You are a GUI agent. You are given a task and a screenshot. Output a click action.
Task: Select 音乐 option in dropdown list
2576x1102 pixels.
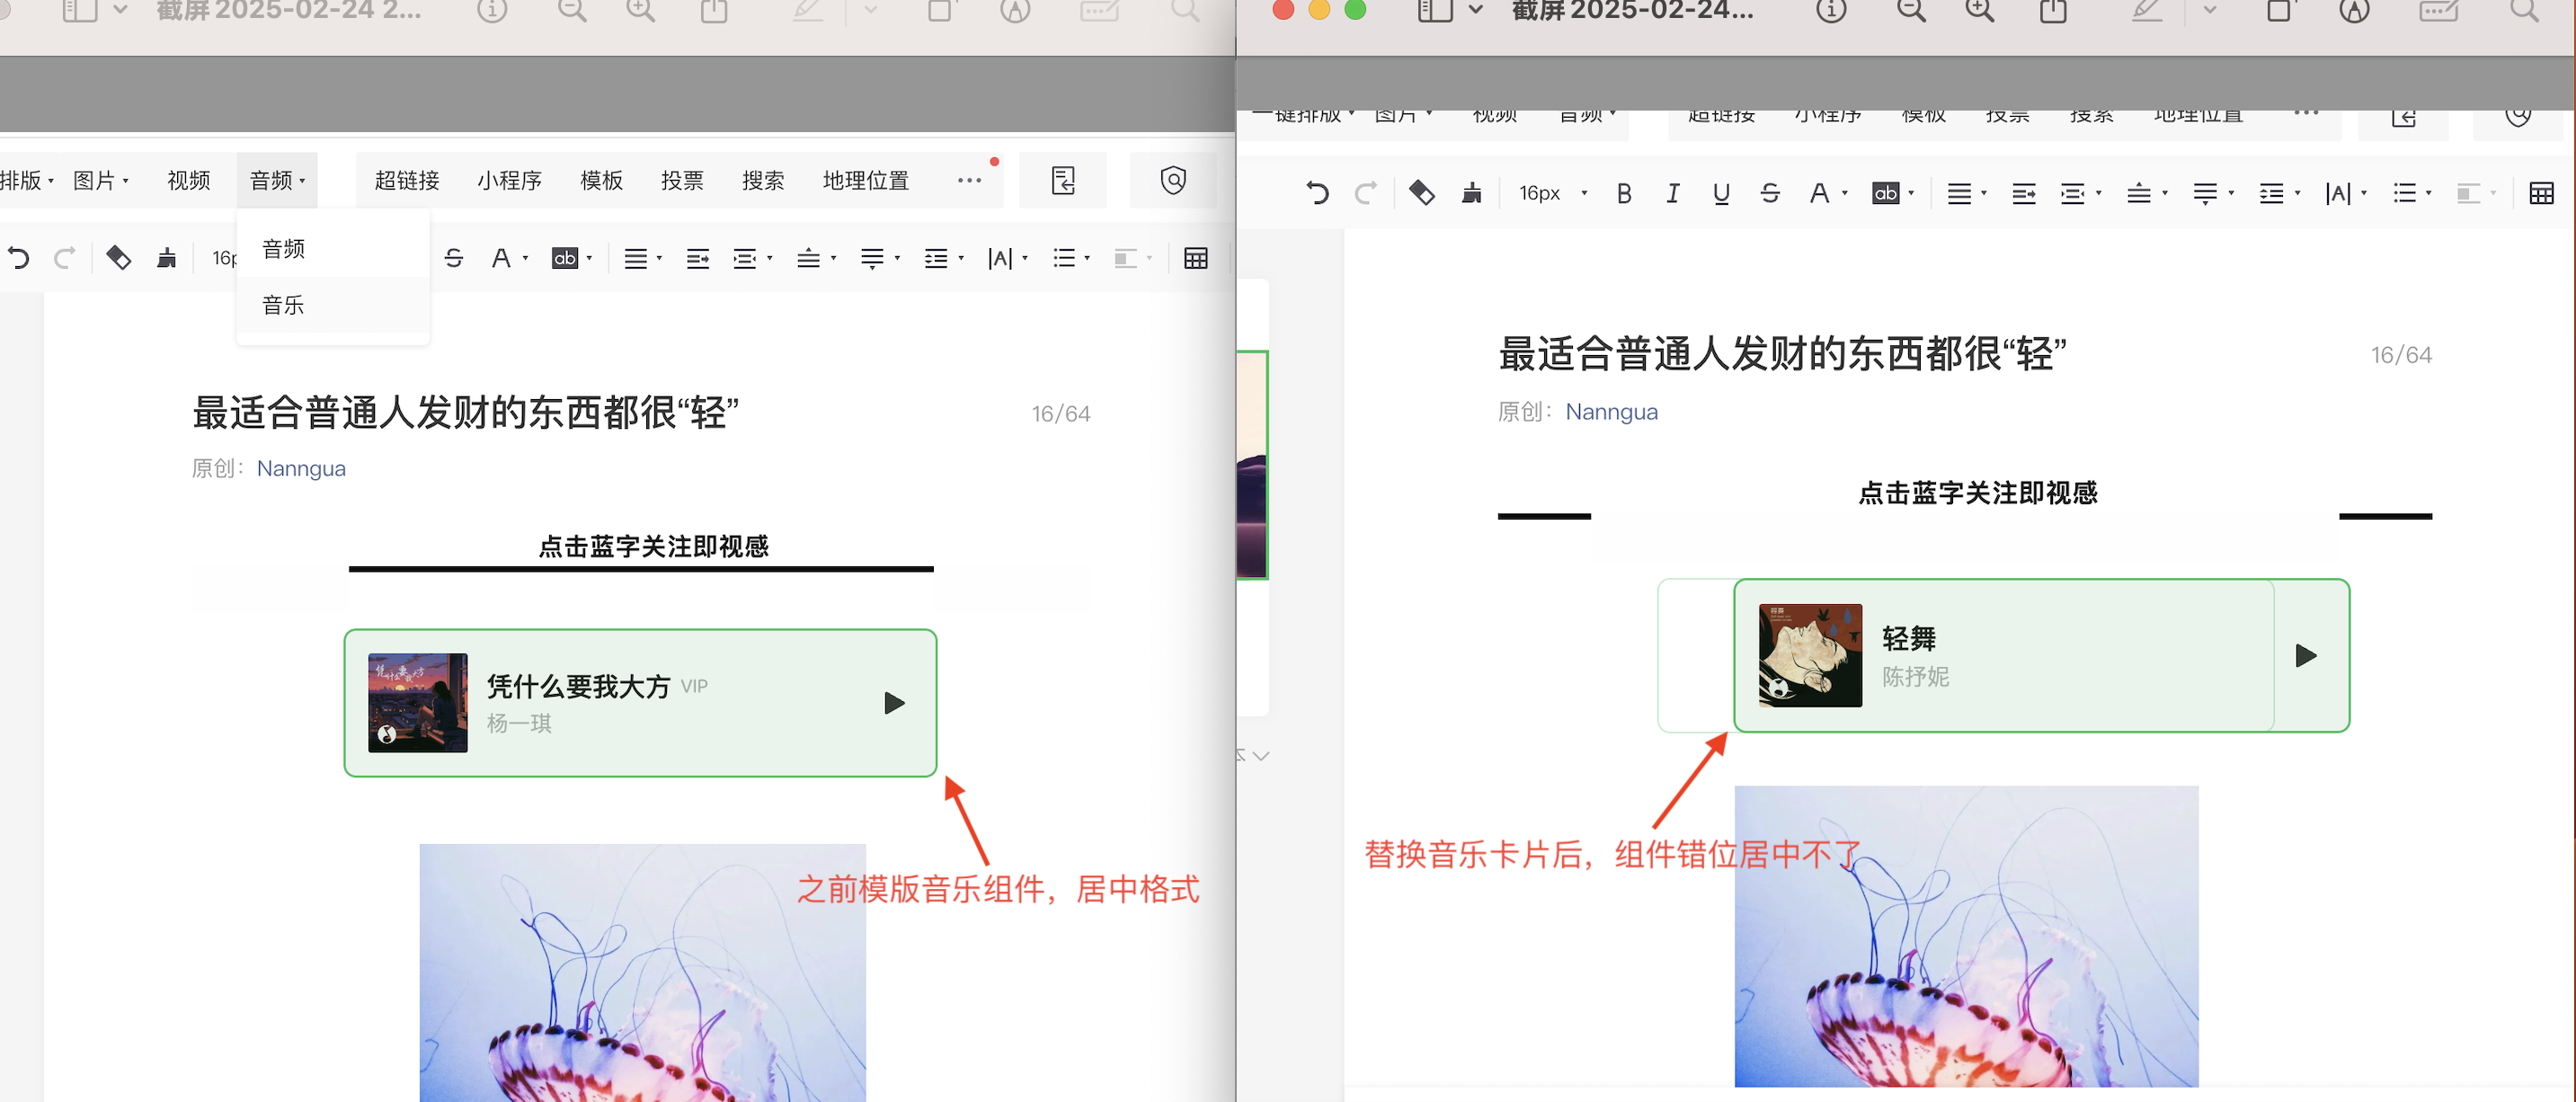point(333,305)
